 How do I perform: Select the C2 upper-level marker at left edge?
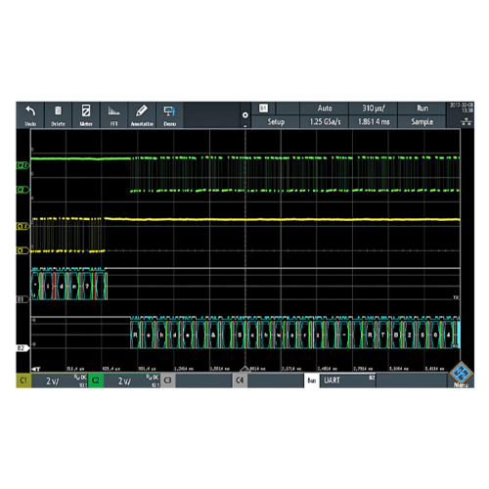[x=22, y=165]
